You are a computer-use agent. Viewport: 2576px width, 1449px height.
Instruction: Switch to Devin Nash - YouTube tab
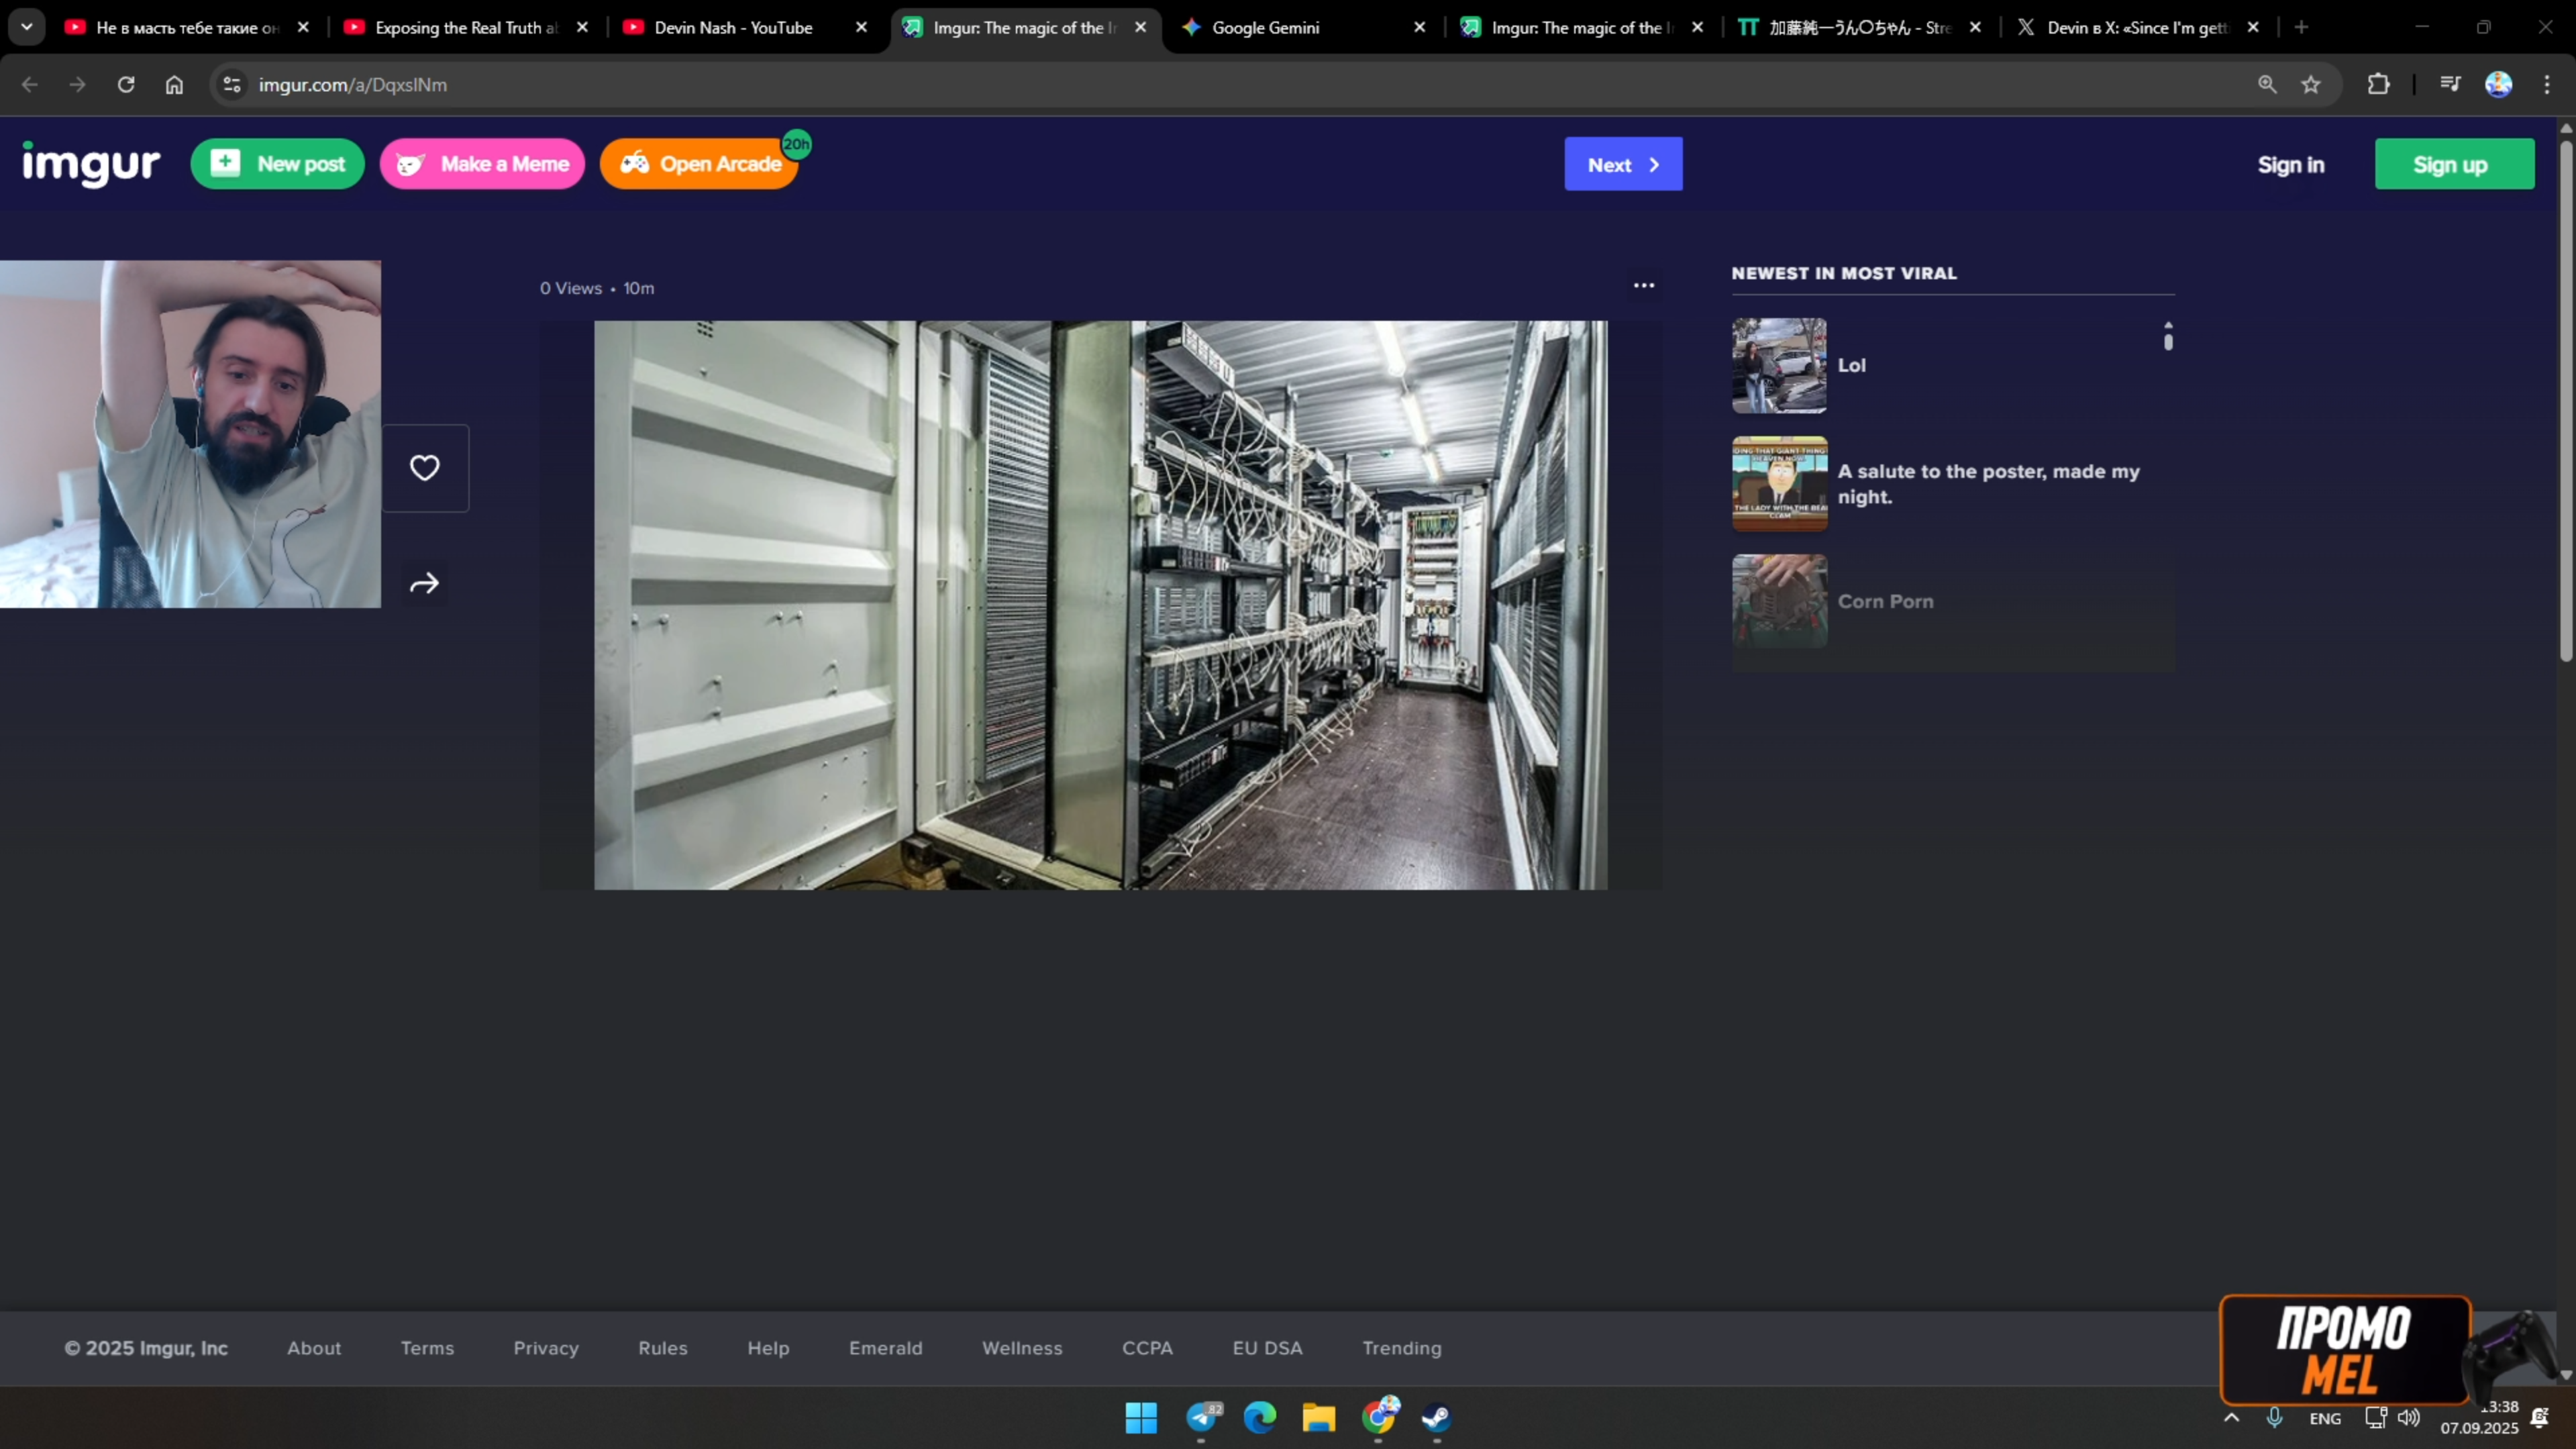tap(733, 28)
